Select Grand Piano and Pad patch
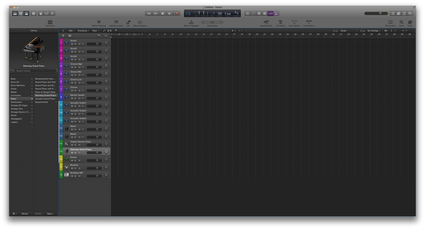The image size is (425, 229). tap(46, 82)
